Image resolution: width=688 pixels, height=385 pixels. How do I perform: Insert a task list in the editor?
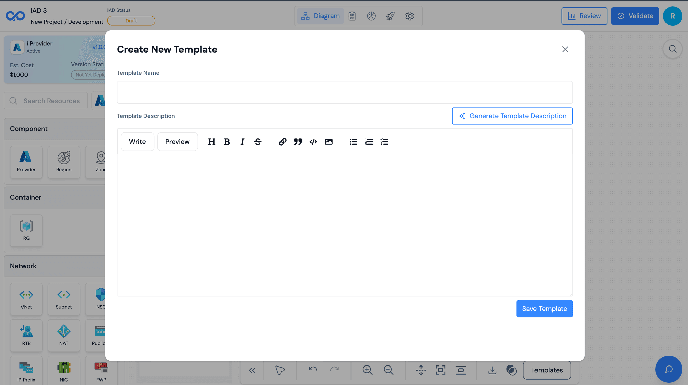384,142
